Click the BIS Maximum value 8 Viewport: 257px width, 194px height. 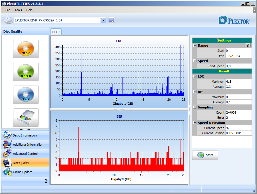(238, 97)
